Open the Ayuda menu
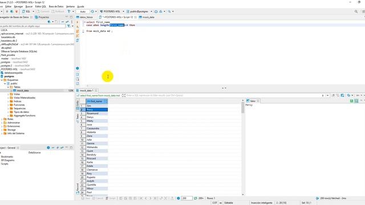The width and height of the screenshot is (365, 205). click(80, 6)
